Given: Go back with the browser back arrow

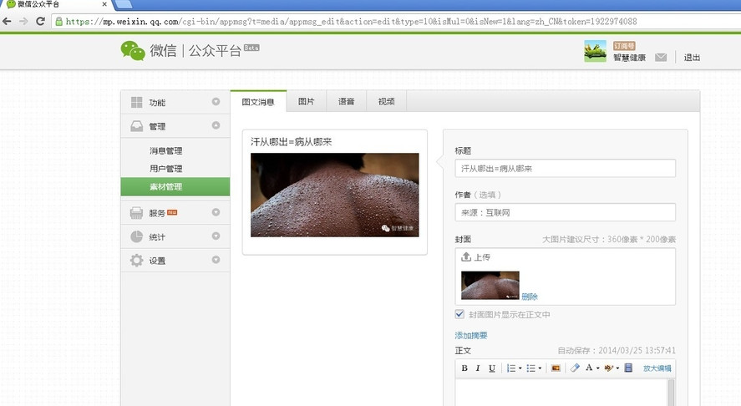Looking at the screenshot, I should tap(7, 21).
